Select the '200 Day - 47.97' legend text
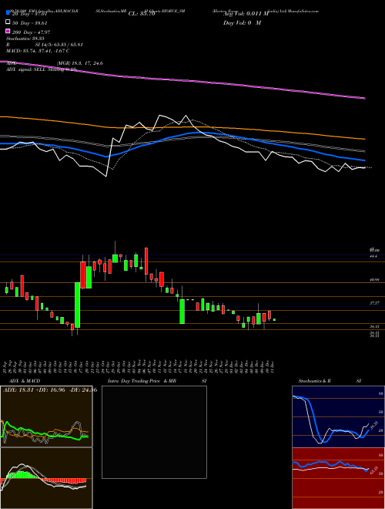The width and height of the screenshot is (385, 509). coord(31,32)
